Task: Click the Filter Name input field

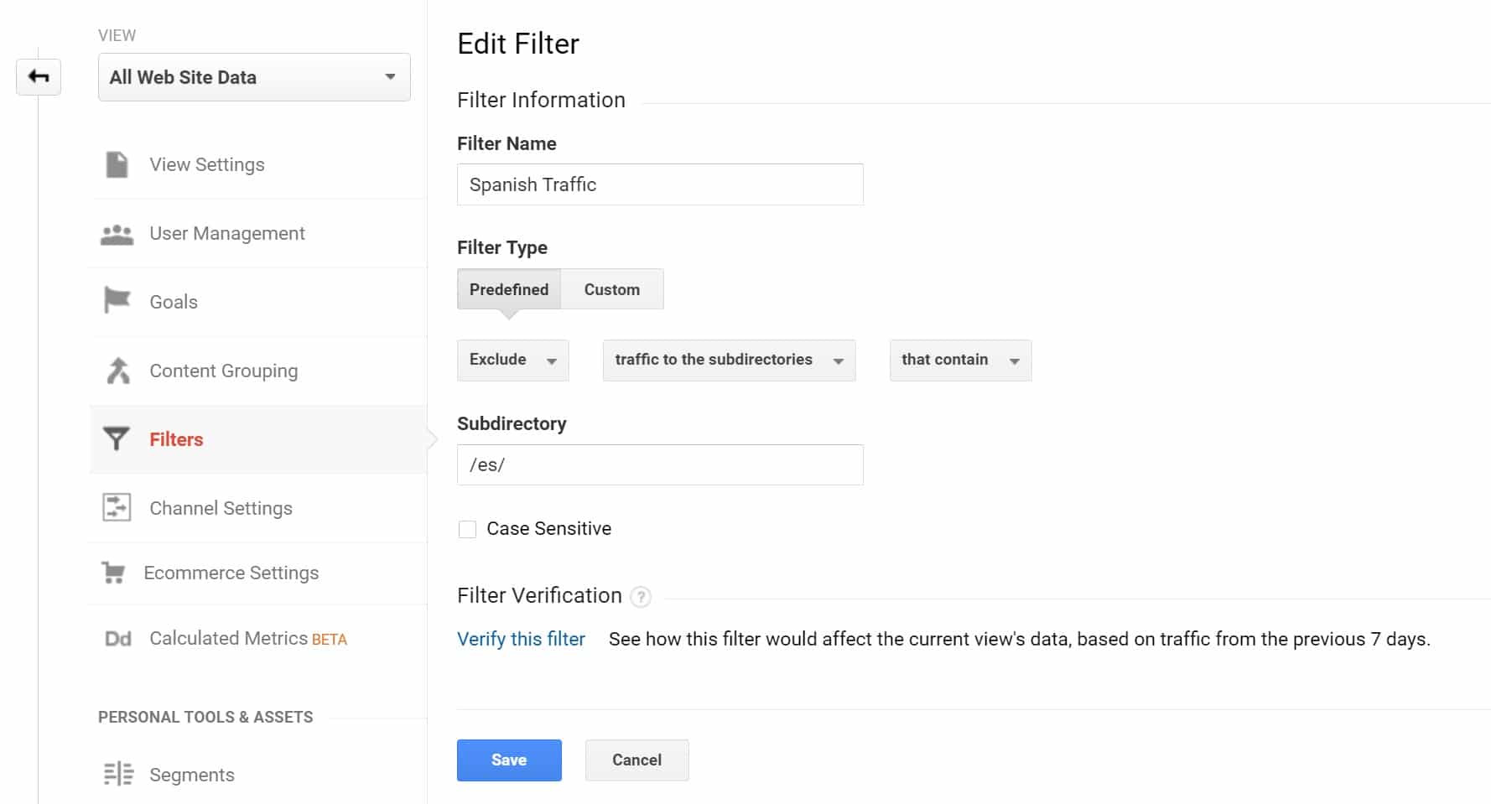Action: [660, 184]
